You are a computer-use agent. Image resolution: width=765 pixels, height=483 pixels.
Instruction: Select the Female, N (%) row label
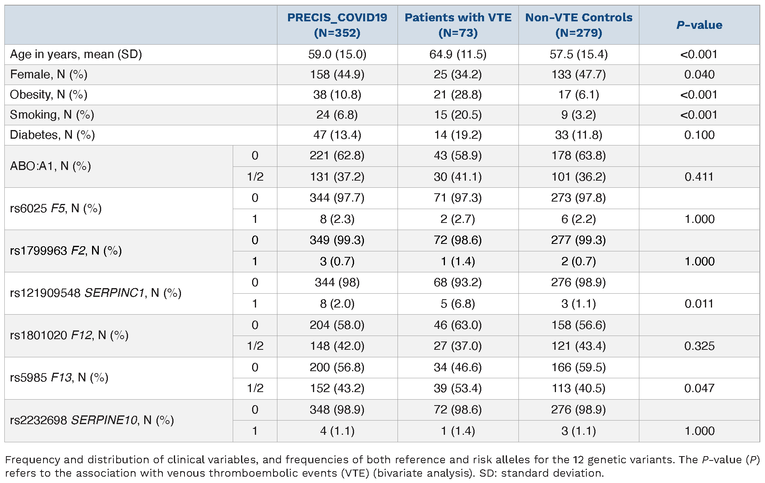[x=49, y=74]
